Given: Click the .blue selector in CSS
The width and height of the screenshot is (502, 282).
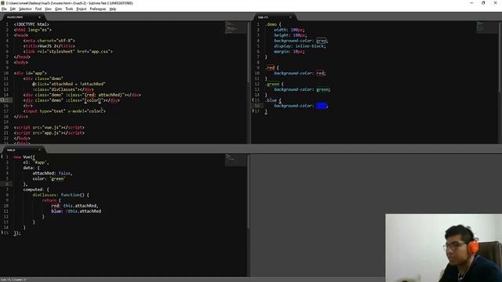Looking at the screenshot, I should tap(271, 100).
